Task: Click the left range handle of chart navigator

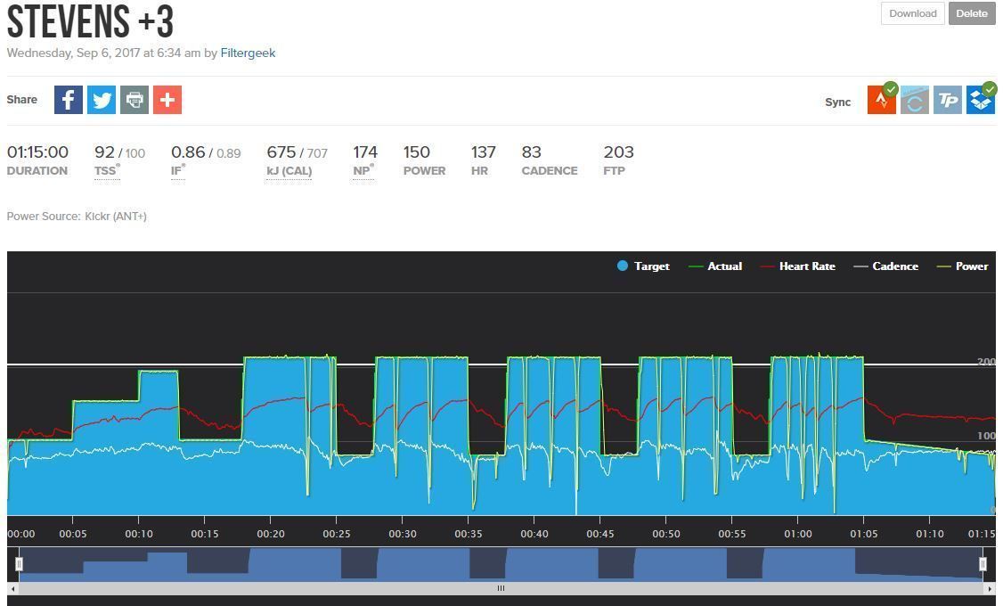Action: 19,564
